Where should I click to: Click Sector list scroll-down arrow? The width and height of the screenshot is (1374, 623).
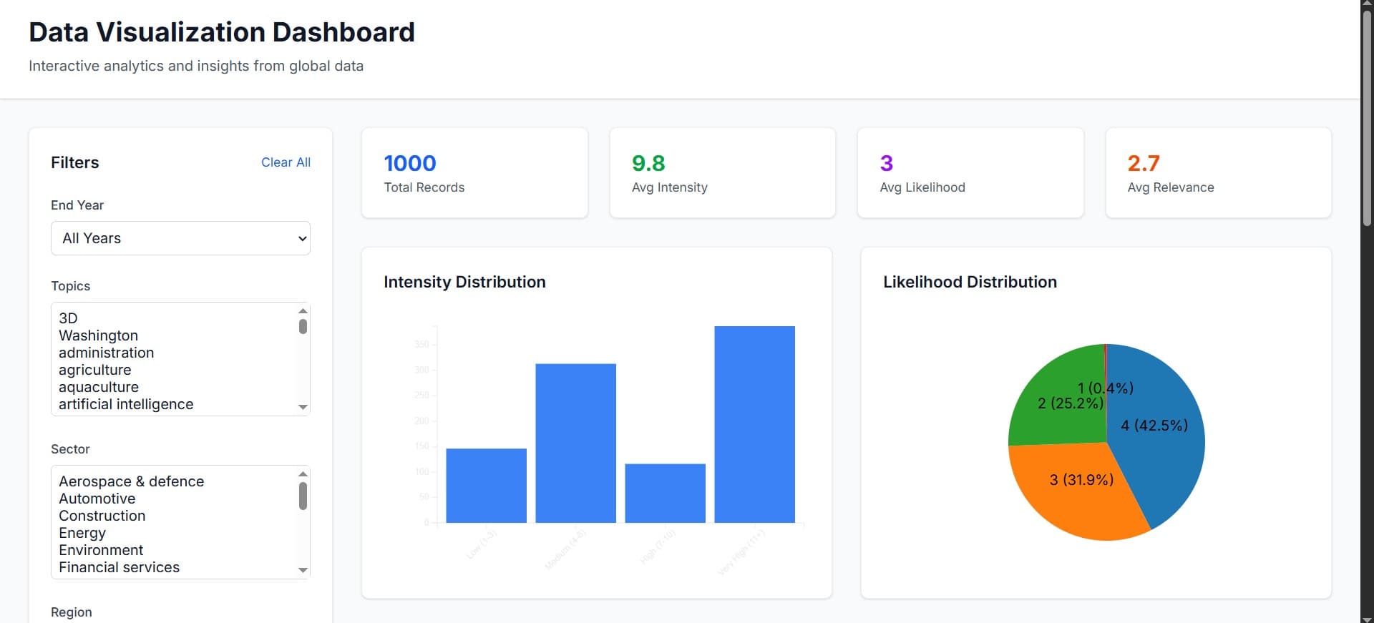pyautogui.click(x=303, y=570)
